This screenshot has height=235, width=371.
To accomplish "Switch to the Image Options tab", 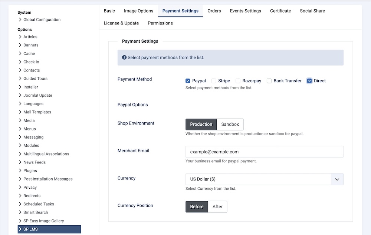I will [x=138, y=11].
